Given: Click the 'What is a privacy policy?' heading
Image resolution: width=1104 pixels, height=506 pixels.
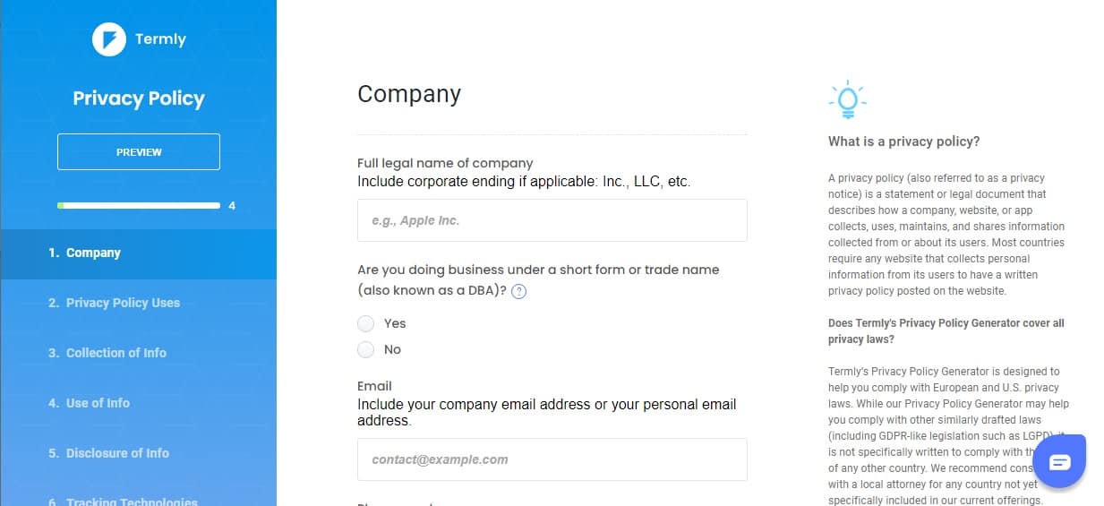Looking at the screenshot, I should tap(903, 142).
